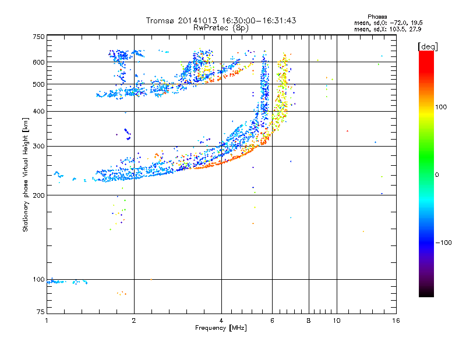Click the x-axis tick label '16'
This screenshot has height=349, width=466.
pyautogui.click(x=396, y=320)
